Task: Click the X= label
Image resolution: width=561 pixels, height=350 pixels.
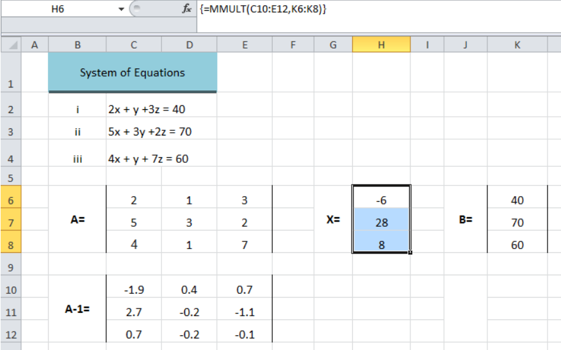Action: click(333, 220)
